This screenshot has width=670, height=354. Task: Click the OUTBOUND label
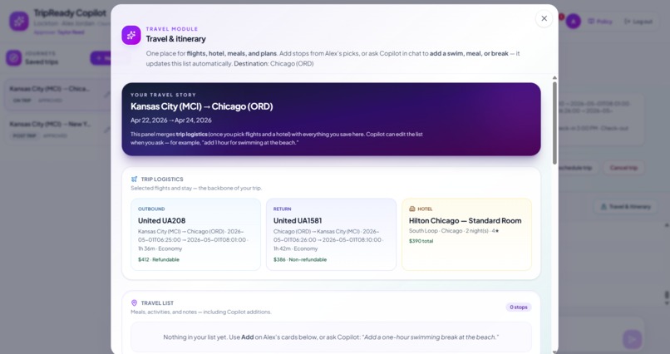[x=151, y=209]
